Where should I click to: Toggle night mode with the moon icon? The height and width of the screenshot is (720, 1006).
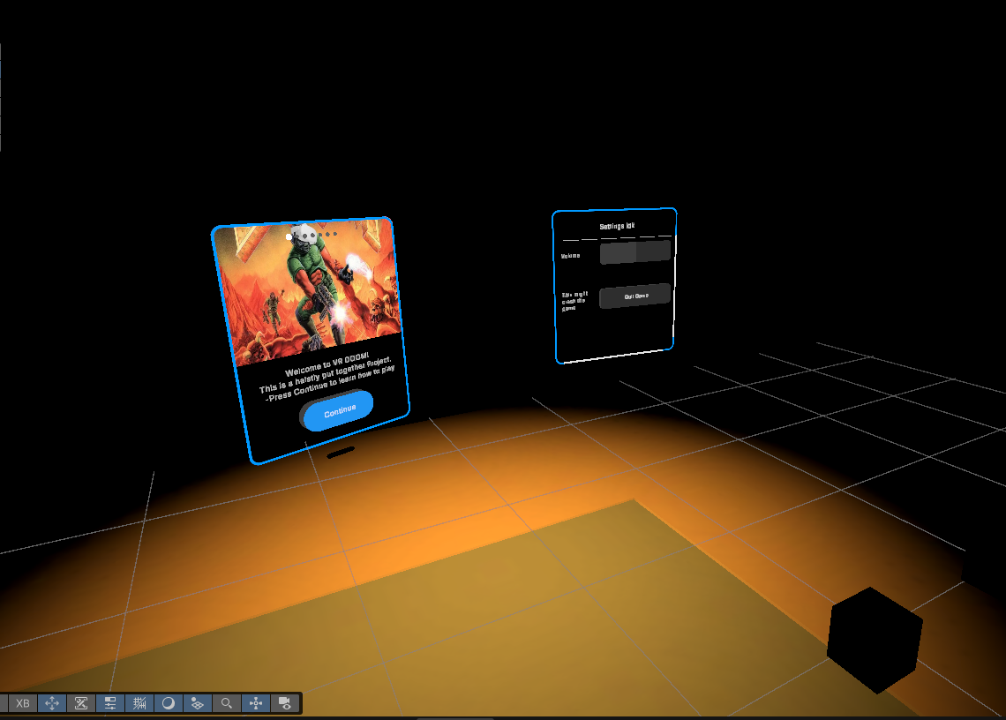(168, 703)
